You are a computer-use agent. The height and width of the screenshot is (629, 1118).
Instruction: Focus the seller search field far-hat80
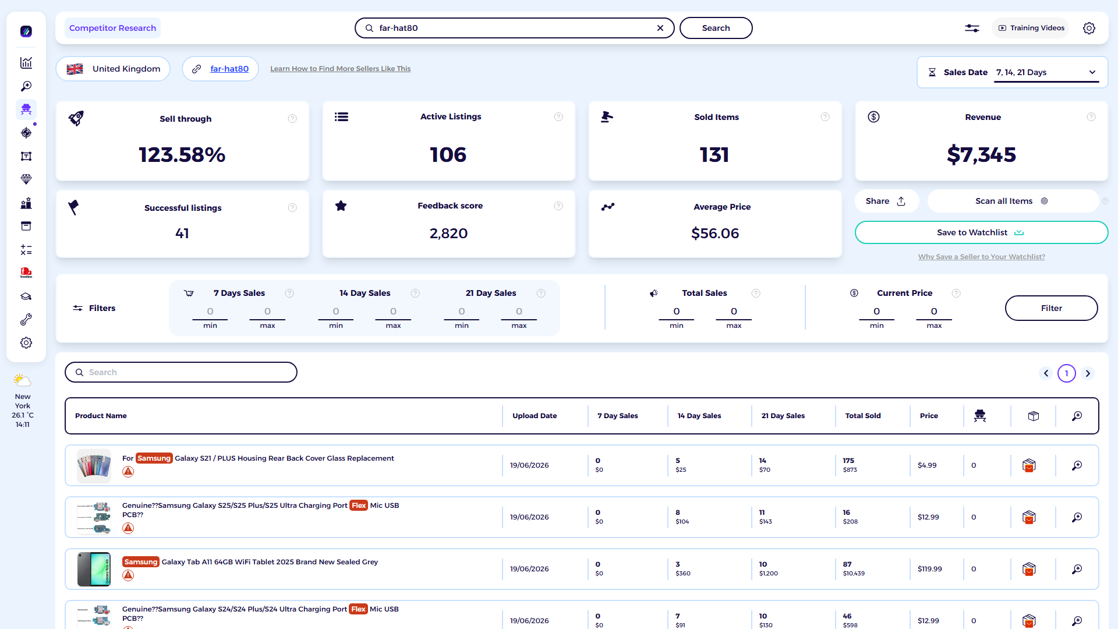[x=515, y=28]
